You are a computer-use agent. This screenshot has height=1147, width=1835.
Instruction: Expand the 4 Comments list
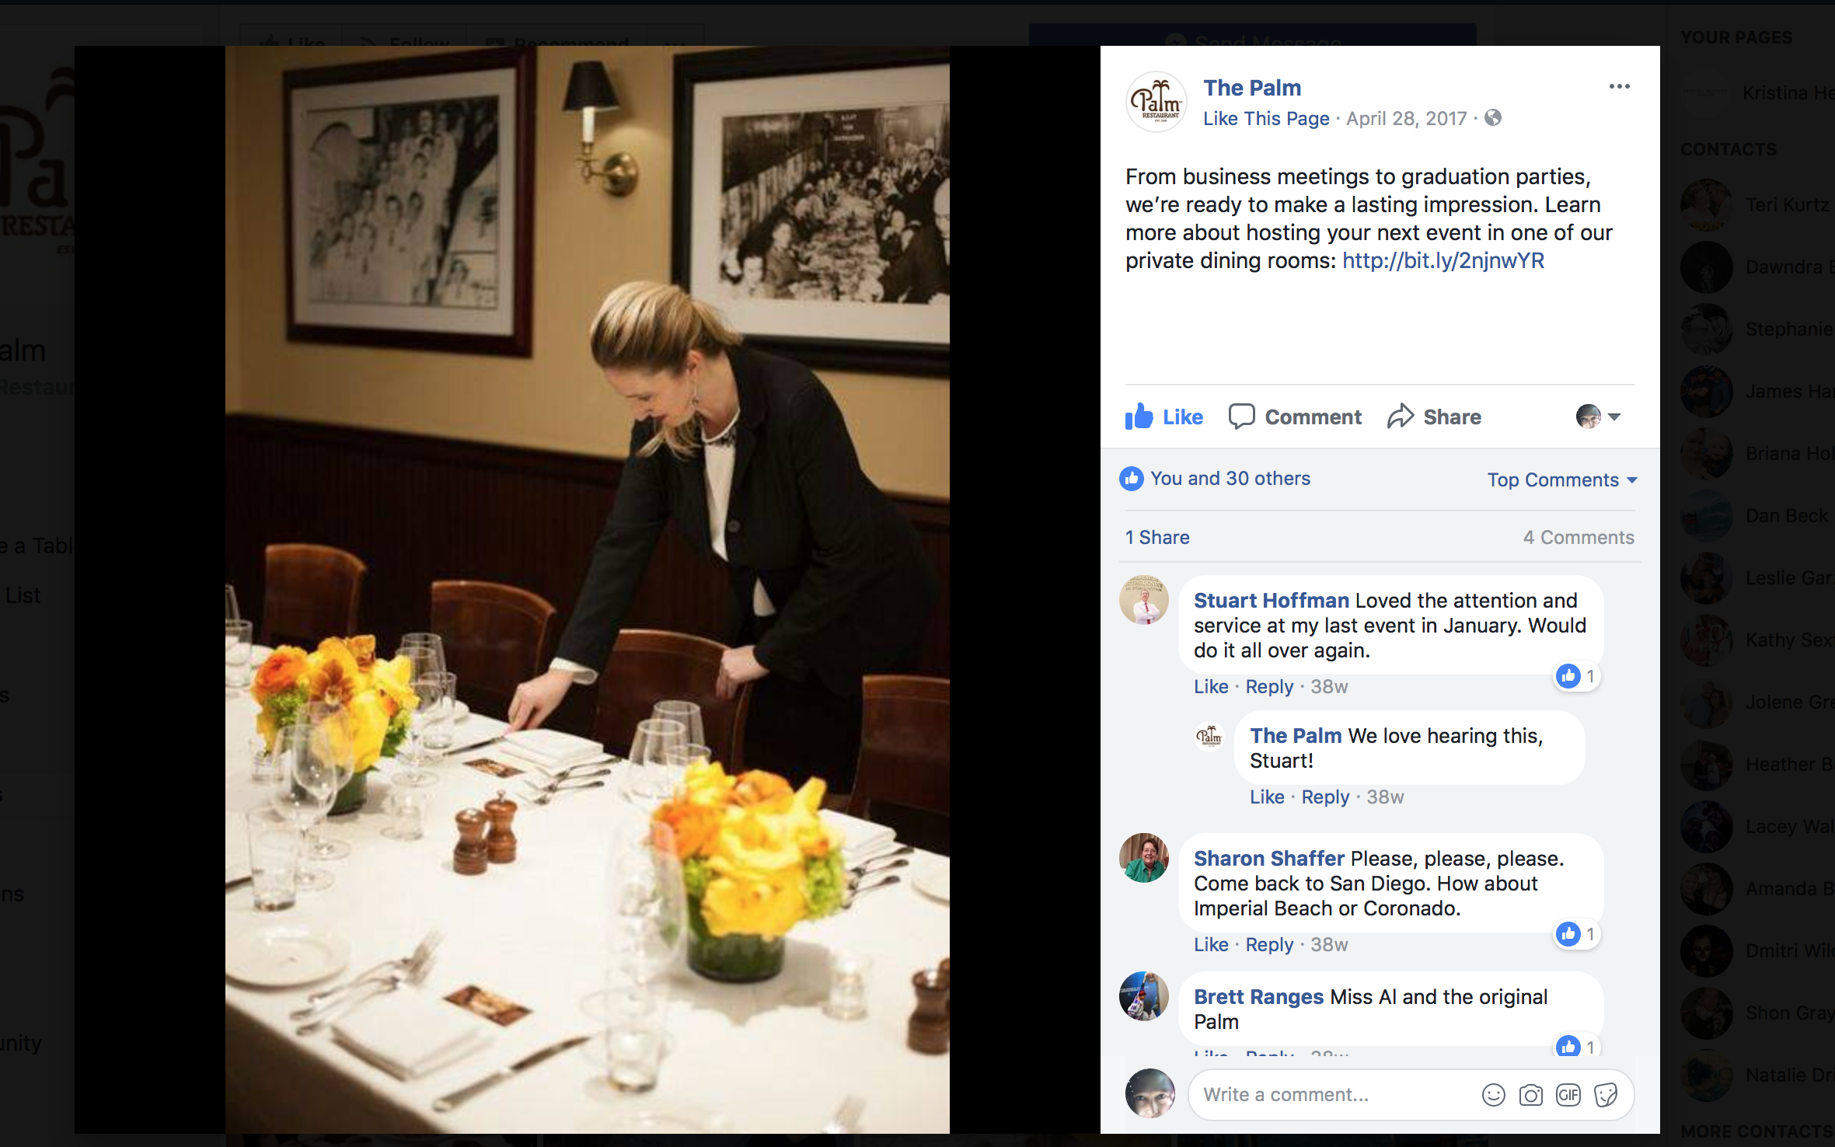(x=1578, y=538)
